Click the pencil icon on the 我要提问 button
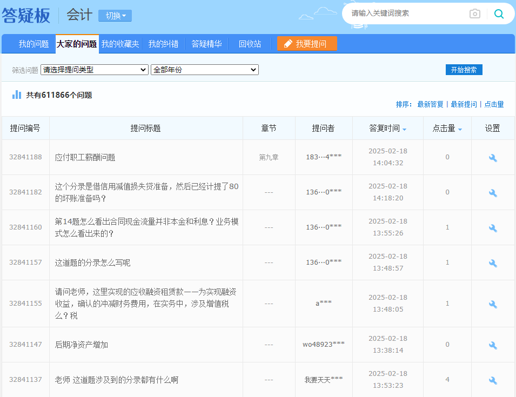This screenshot has height=397, width=516. click(x=287, y=43)
